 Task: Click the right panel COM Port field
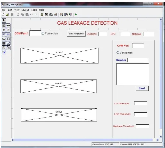pyautogui.click(x=138, y=45)
